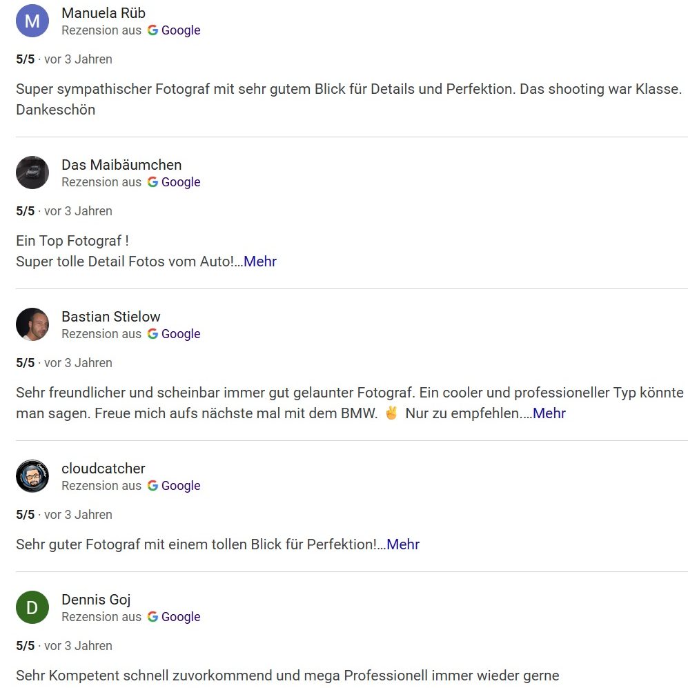The height and width of the screenshot is (688, 688).
Task: Click Dennis Goj's 5/5 rating text
Action: point(25,646)
